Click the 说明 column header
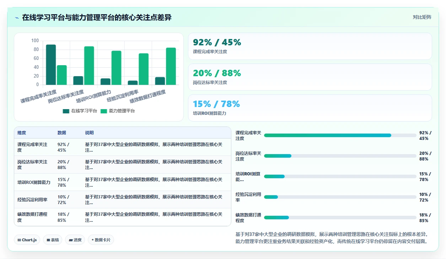This screenshot has width=446, height=259. [89, 133]
